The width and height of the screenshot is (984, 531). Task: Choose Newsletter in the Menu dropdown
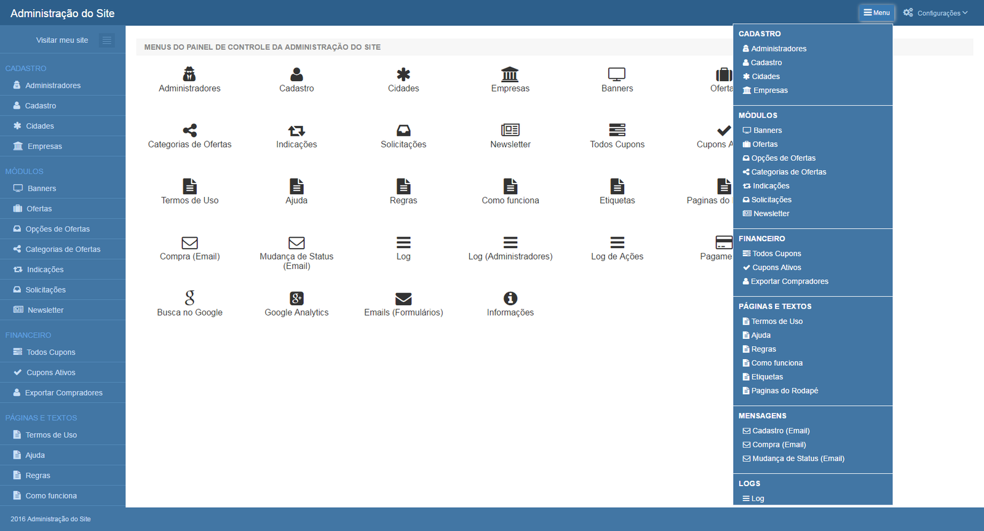tap(766, 214)
